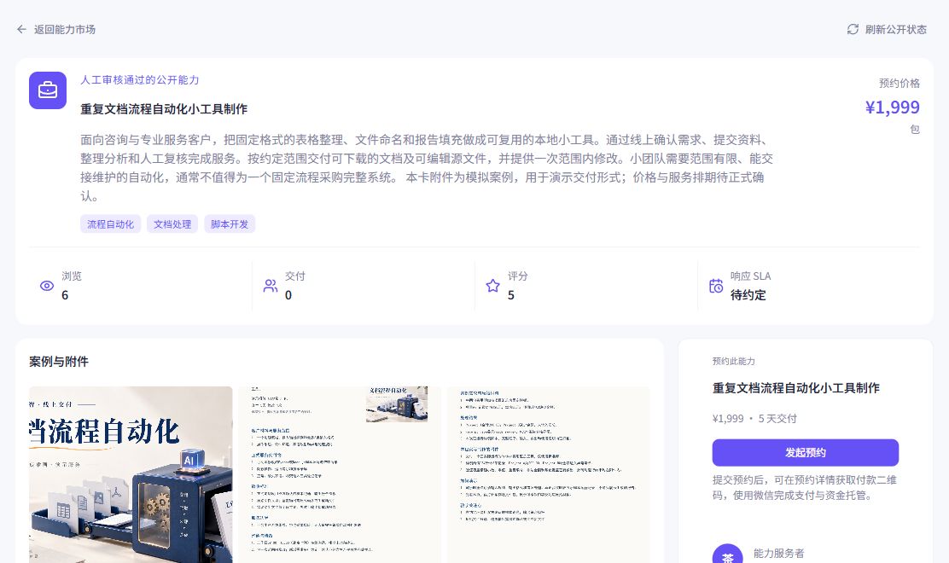
Task: Click the eye icon beside 浏览
Action: [47, 286]
